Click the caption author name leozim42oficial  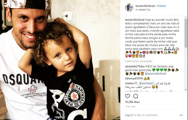tap(135, 20)
